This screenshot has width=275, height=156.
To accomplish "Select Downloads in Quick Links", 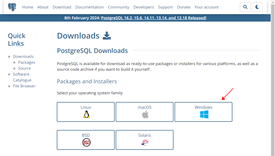I will pos(23,57).
